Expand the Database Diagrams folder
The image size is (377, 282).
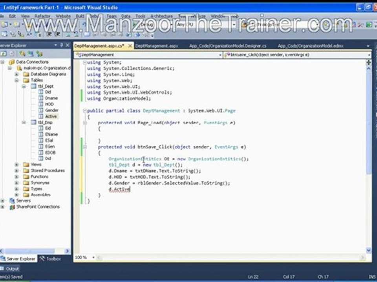tap(16, 74)
